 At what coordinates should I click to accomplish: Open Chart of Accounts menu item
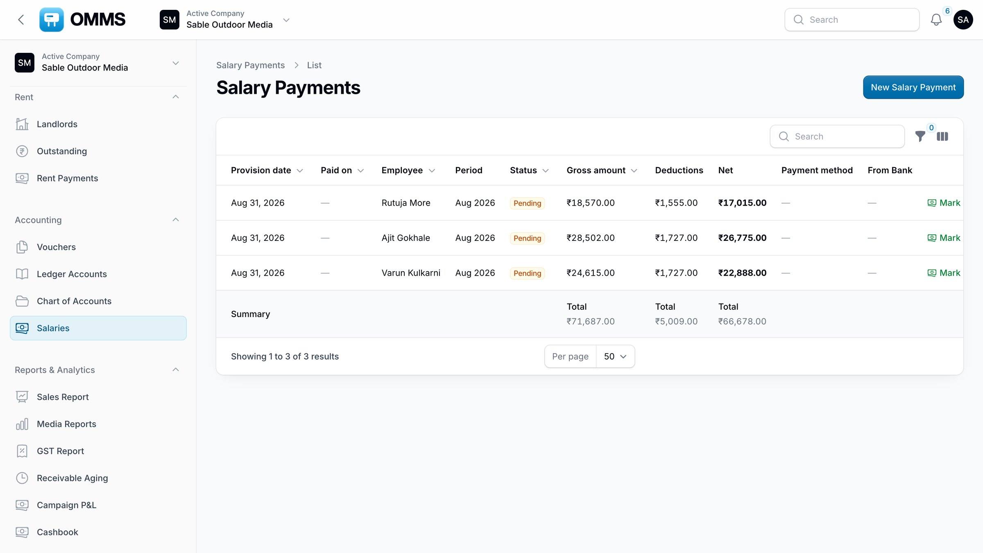(x=98, y=301)
